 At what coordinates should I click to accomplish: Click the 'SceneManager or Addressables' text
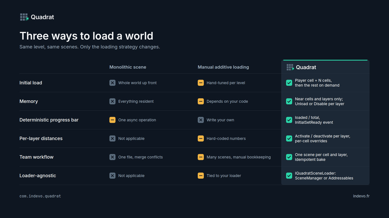point(324,178)
